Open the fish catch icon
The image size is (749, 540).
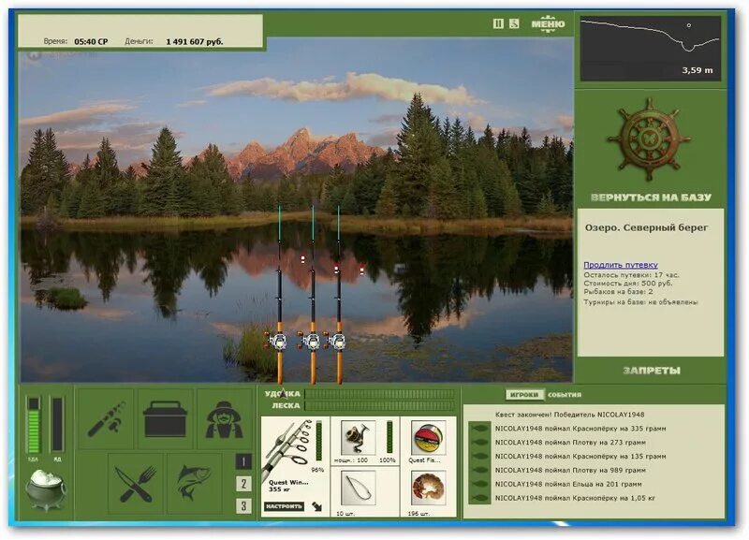click(x=195, y=484)
